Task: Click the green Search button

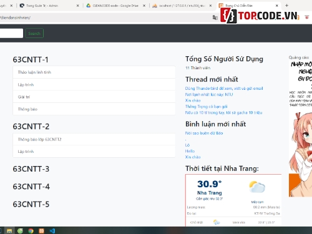Action: [34, 33]
